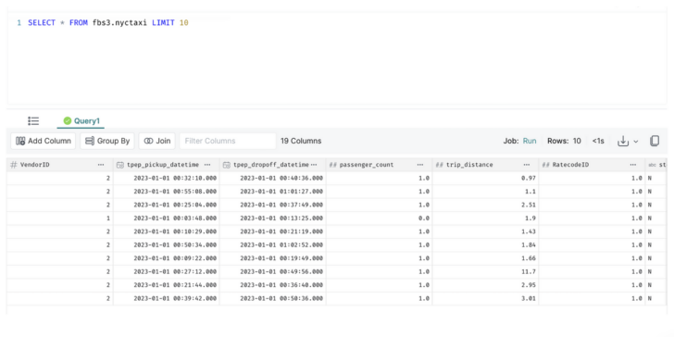674x337 pixels.
Task: Click the Add Column button
Action: click(43, 141)
